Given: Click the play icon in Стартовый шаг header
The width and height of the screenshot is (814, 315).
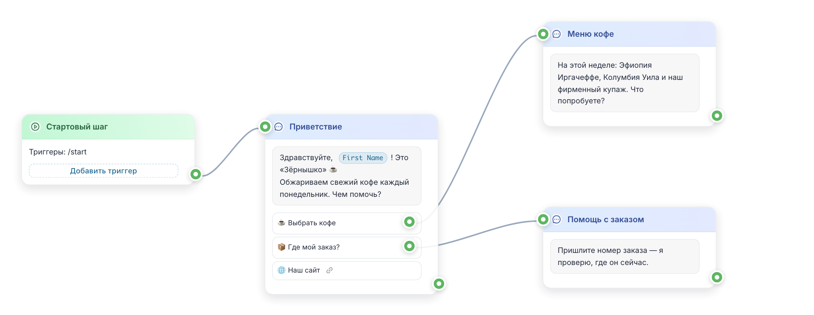Looking at the screenshot, I should pyautogui.click(x=35, y=127).
